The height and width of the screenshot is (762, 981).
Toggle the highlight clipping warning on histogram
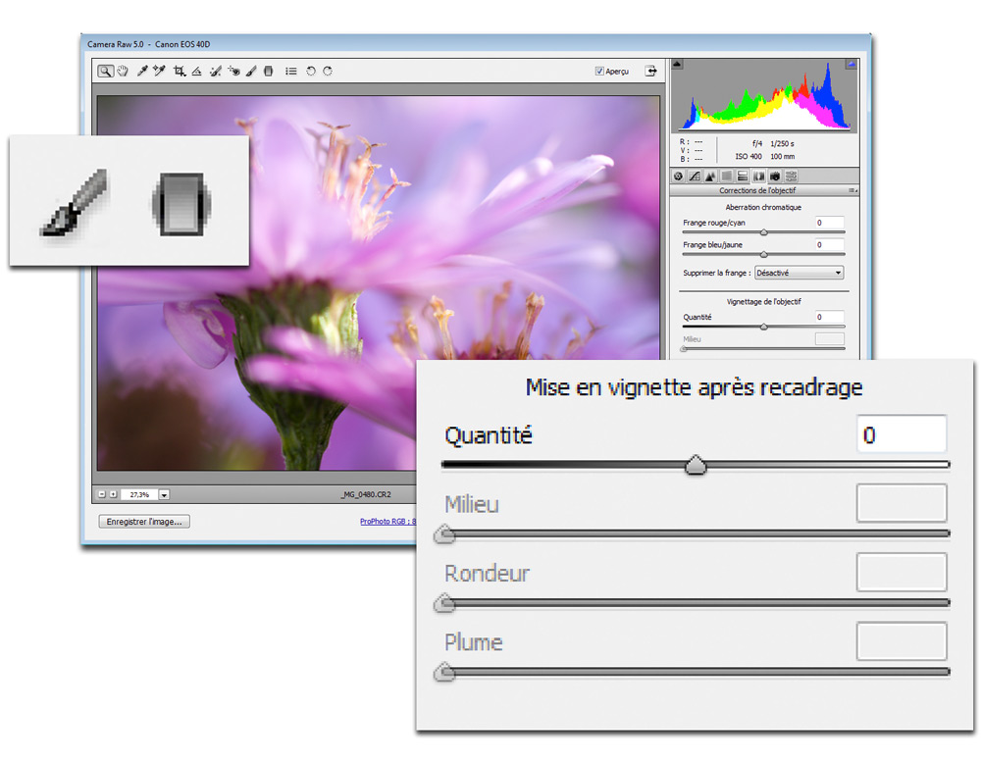click(851, 64)
